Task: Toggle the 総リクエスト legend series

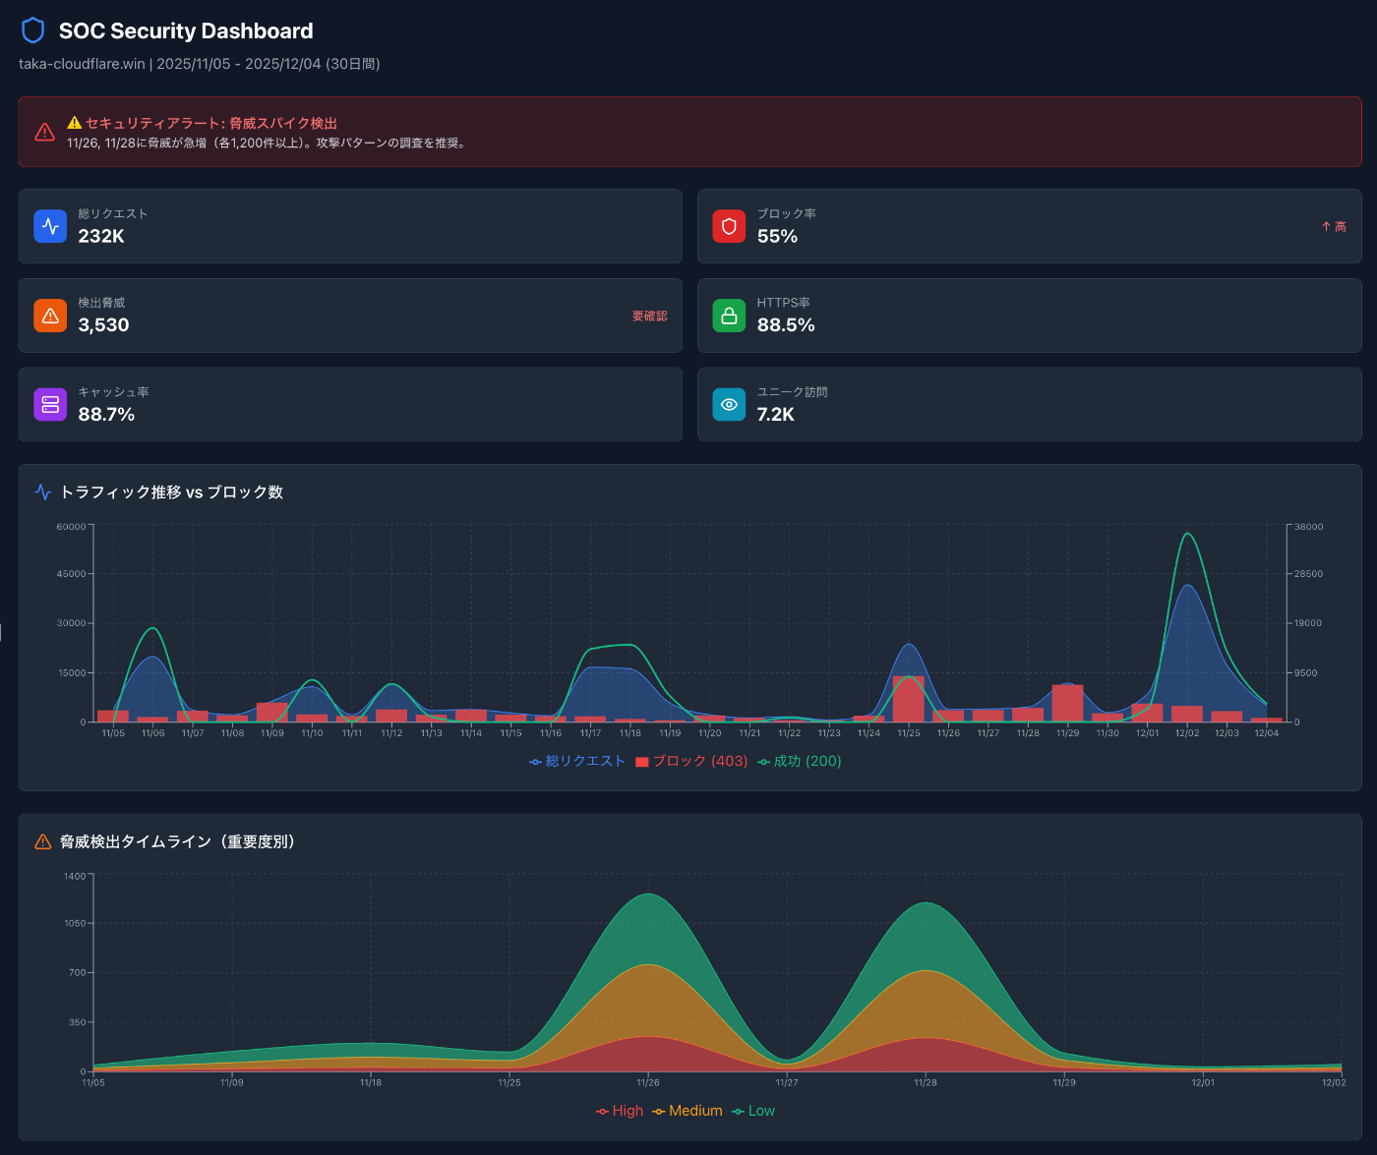Action: (577, 761)
